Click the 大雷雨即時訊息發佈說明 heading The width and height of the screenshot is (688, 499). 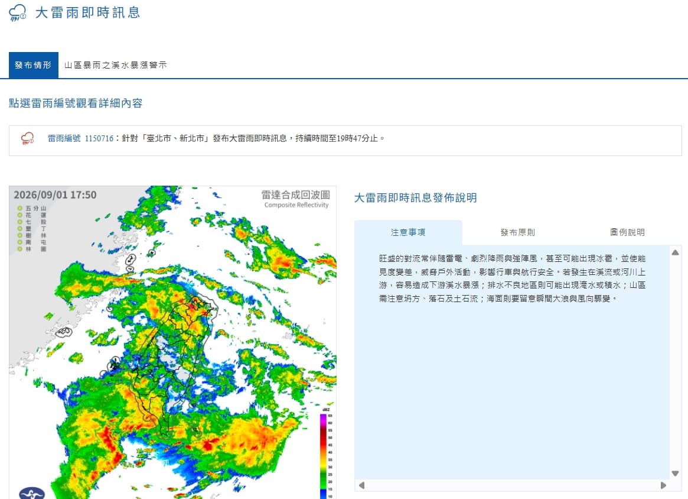tap(416, 198)
